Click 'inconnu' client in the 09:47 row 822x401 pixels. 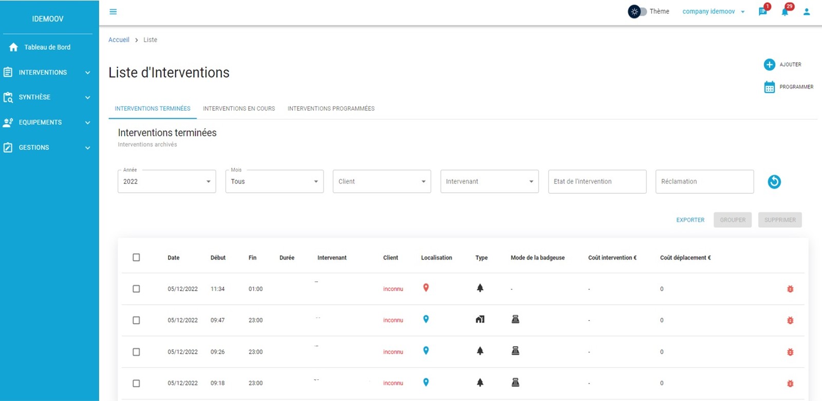click(393, 320)
